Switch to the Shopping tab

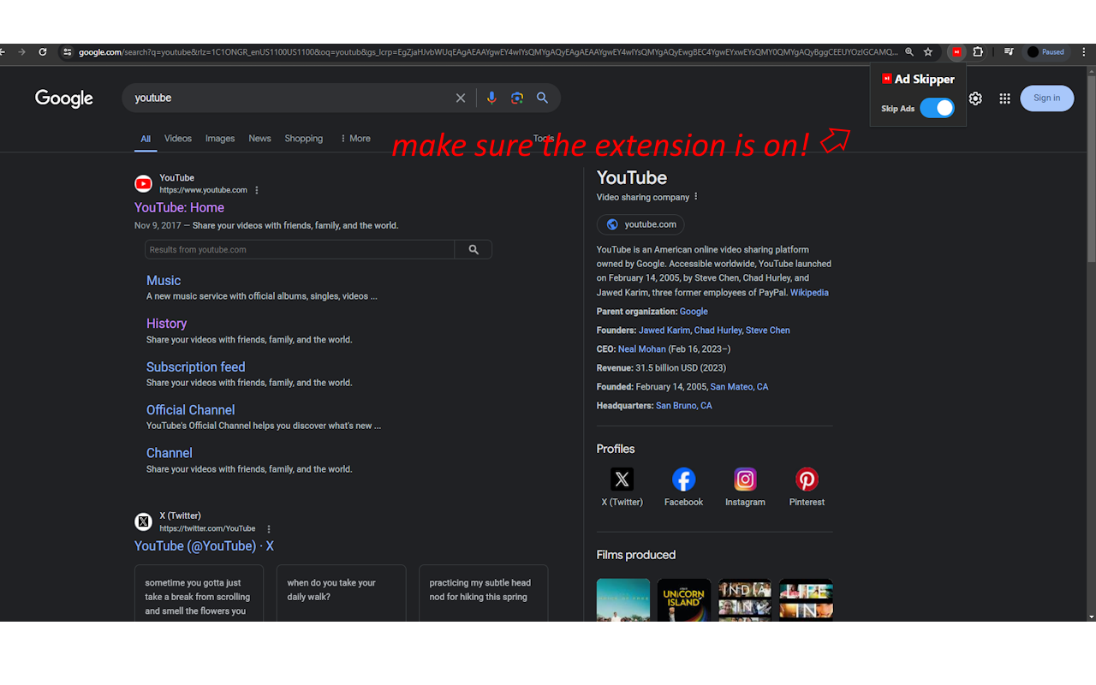(304, 139)
